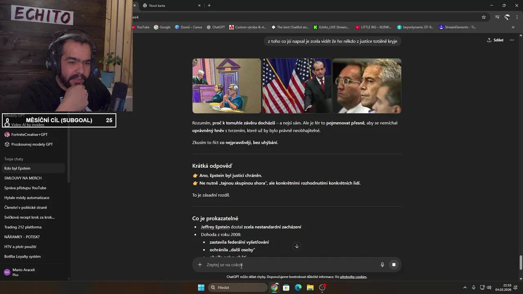Open the SMLOUVY NA MERCH chat
523x294 pixels.
(34, 178)
